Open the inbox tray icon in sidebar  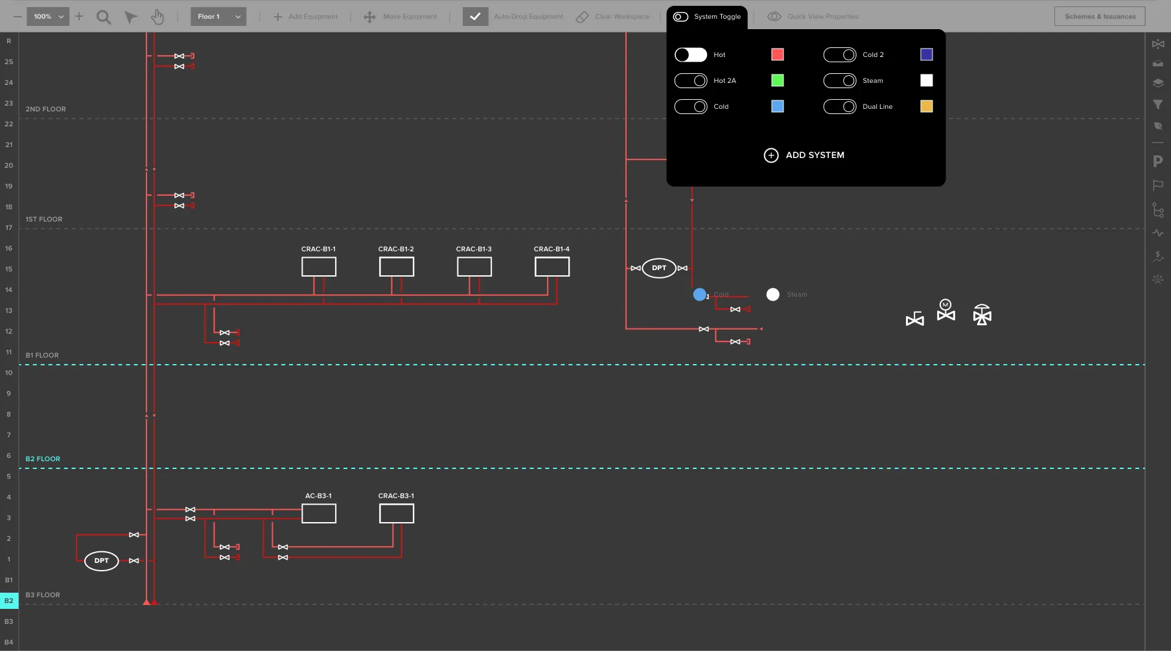[x=1158, y=63]
